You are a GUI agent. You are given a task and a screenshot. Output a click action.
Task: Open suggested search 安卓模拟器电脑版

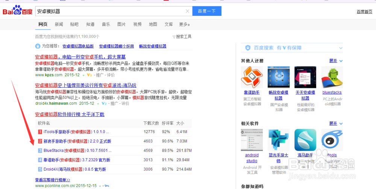point(78,46)
